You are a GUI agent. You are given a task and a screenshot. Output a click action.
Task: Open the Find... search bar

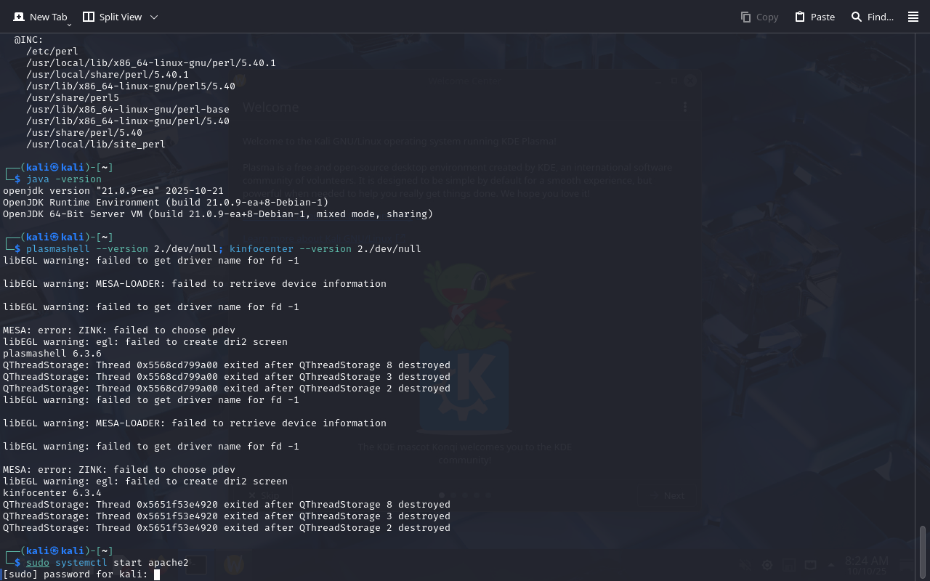[881, 17]
